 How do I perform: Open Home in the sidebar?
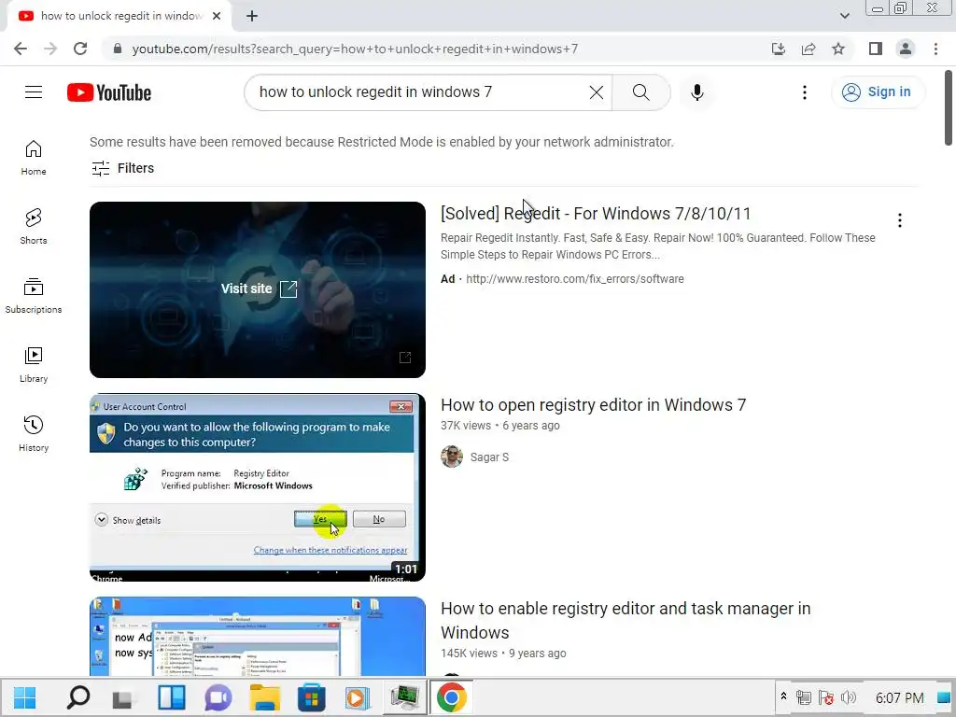34,157
